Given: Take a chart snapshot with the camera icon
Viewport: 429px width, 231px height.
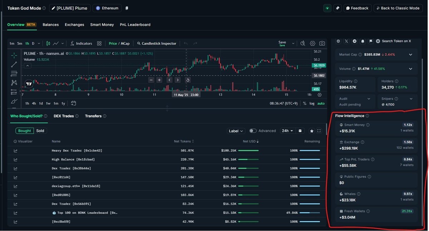Looking at the screenshot, I should coord(322,43).
